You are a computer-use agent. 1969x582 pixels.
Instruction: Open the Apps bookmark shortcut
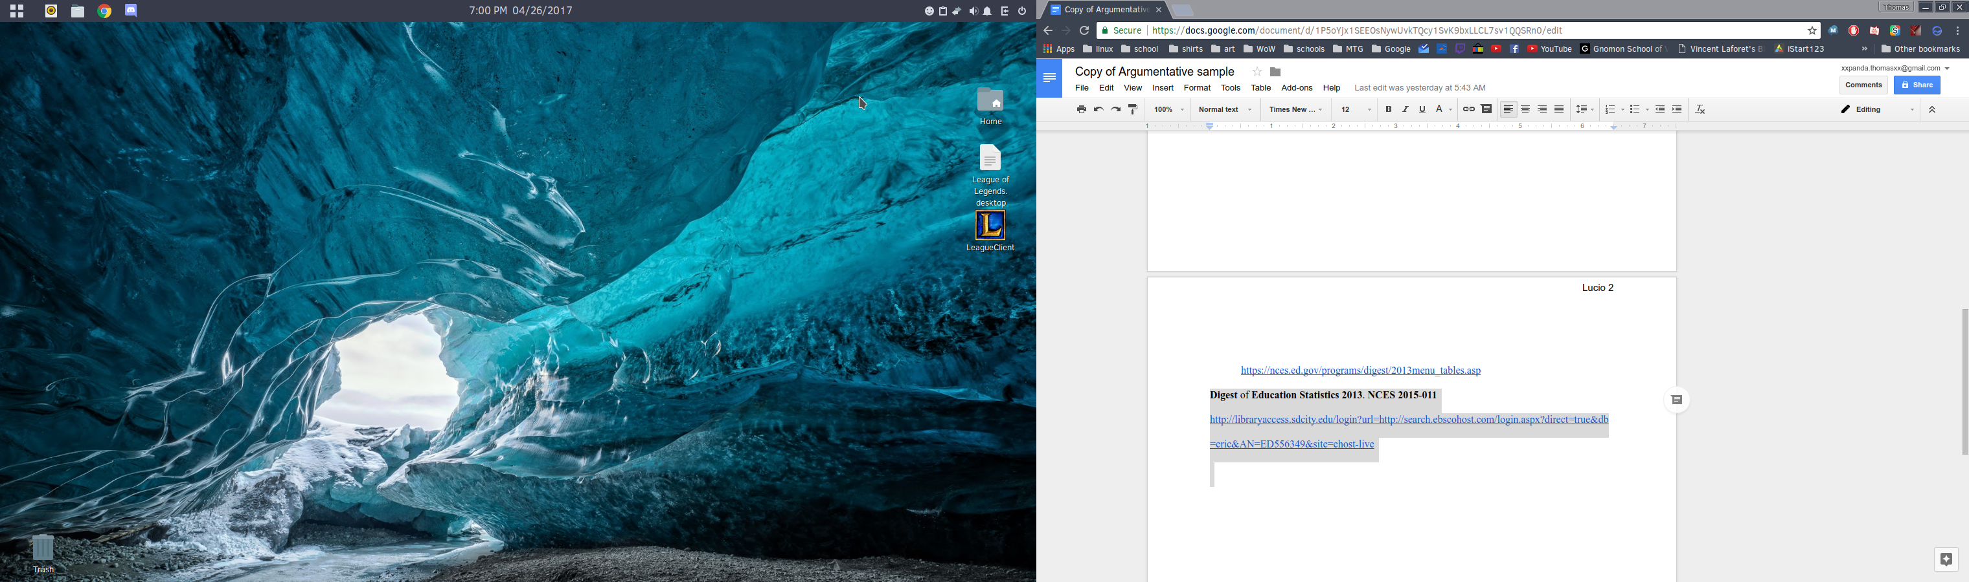pos(1058,48)
